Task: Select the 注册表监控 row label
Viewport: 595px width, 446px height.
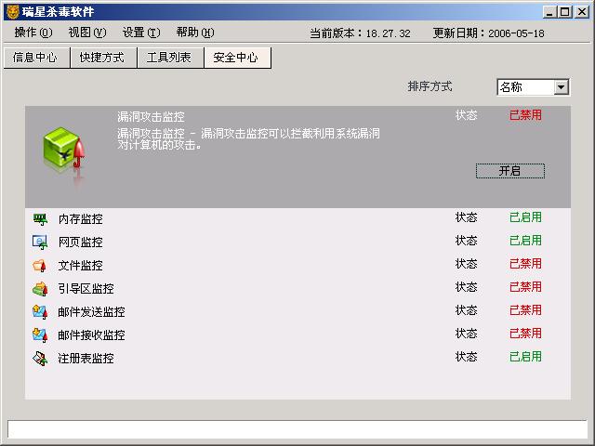Action: pyautogui.click(x=86, y=359)
